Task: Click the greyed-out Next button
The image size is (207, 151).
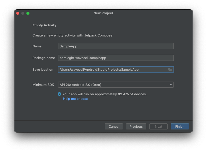Action: tap(158, 126)
